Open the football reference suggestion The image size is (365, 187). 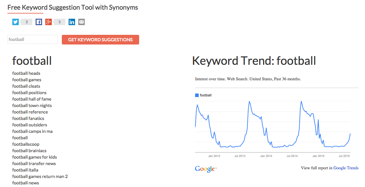pos(30,112)
